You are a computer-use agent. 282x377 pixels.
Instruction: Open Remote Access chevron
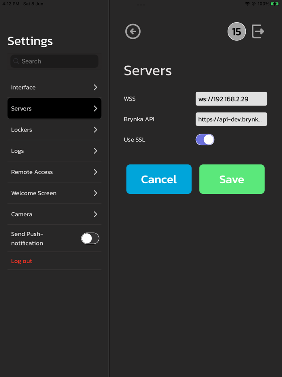coord(95,172)
